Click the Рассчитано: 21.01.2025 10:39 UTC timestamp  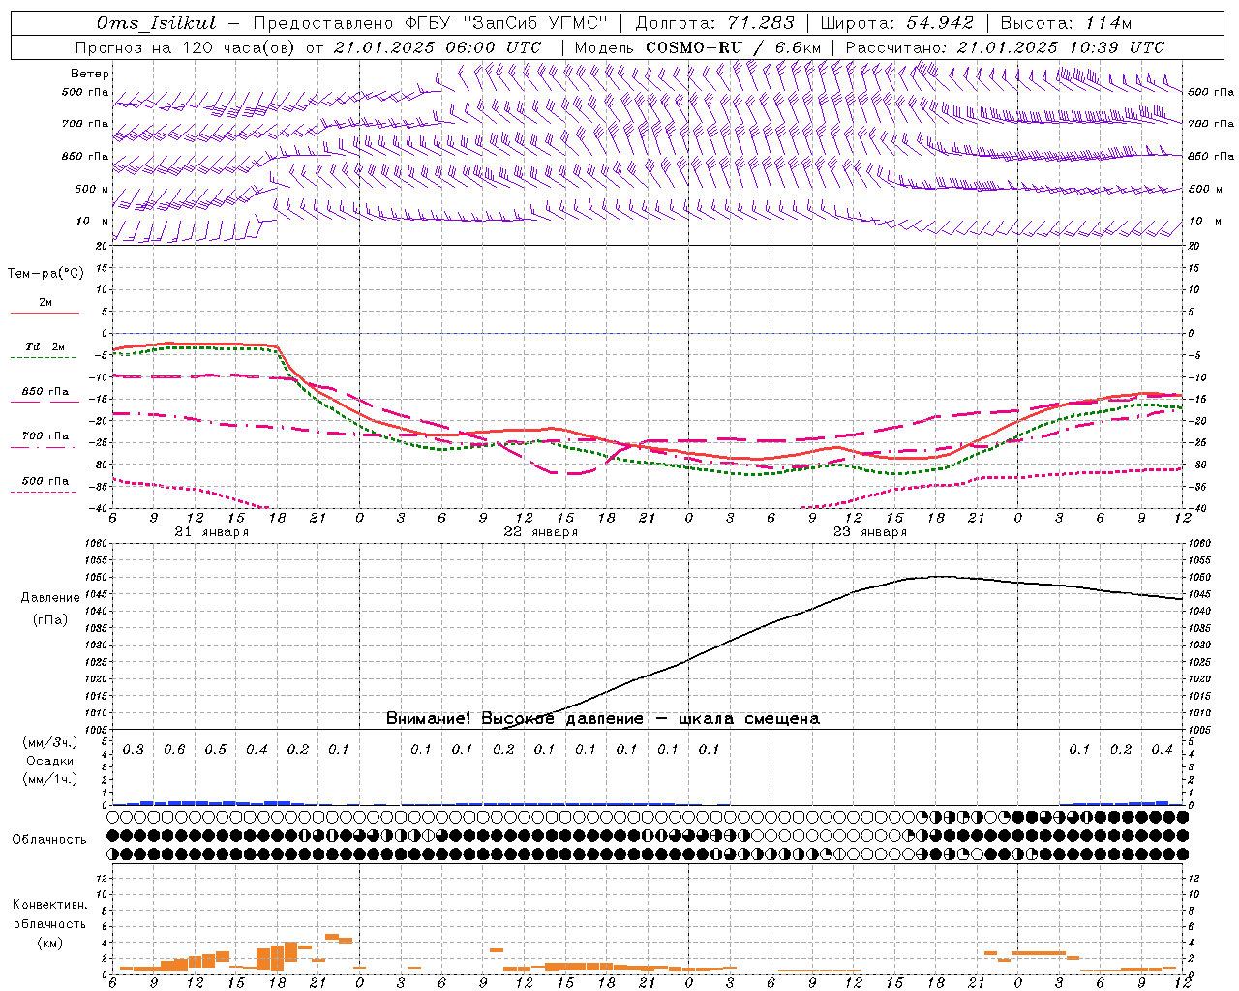click(x=1005, y=47)
